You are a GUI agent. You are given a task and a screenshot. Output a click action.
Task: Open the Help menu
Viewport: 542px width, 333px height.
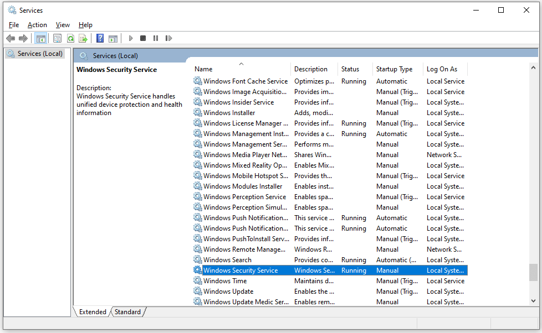coord(85,25)
